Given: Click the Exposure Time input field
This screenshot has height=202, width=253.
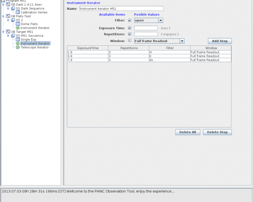Looking at the screenshot, I should (145, 28).
